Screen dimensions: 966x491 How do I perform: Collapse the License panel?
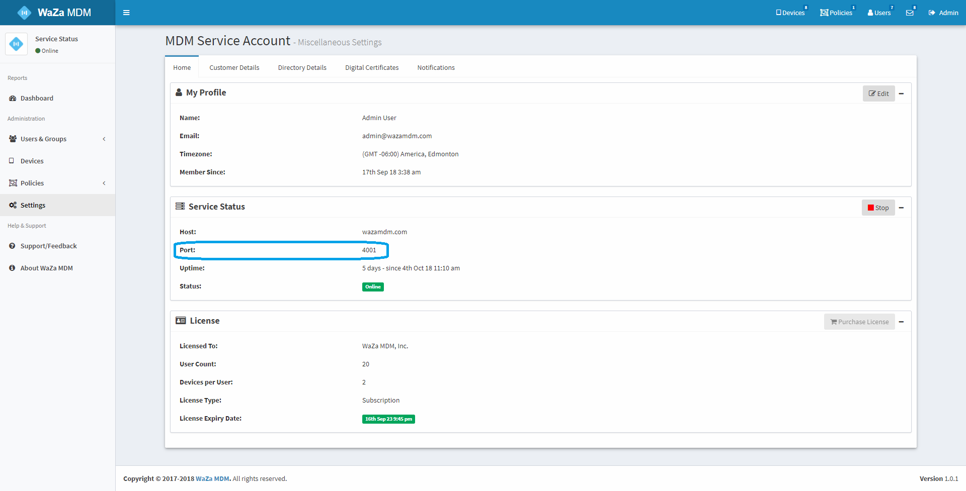pyautogui.click(x=901, y=322)
